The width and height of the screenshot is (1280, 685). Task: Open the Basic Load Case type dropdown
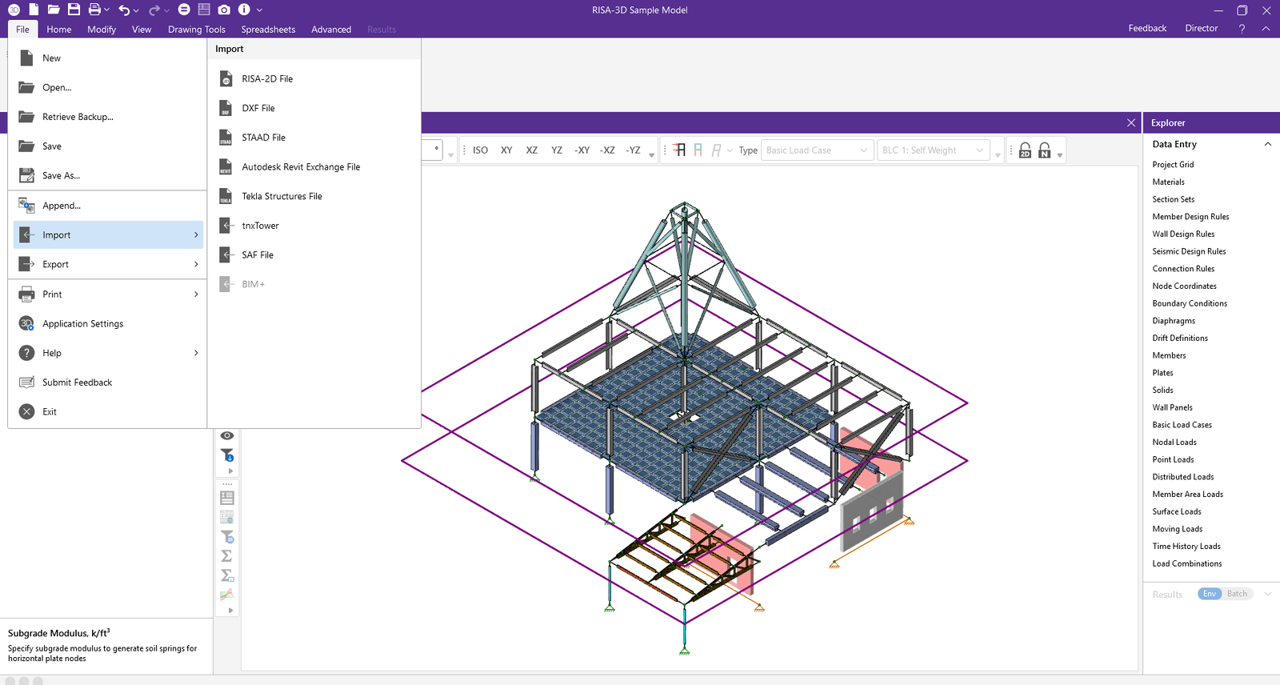click(816, 150)
